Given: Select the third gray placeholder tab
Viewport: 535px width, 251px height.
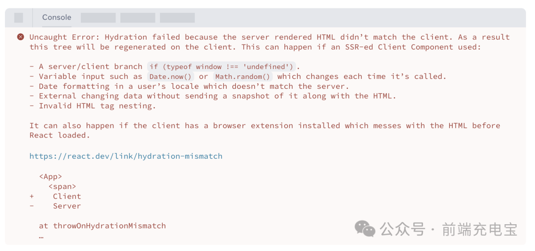Looking at the screenshot, I should 177,18.
